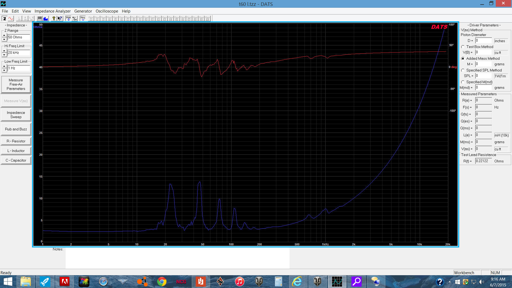512x288 pixels.
Task: Open Internet Explorer from the taskbar
Action: pyautogui.click(x=297, y=282)
